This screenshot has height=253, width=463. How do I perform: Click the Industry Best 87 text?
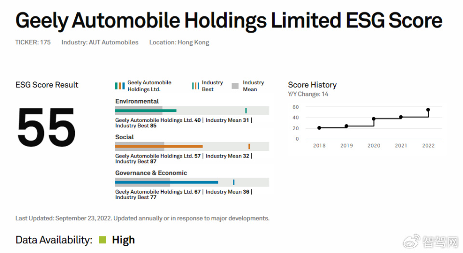click(x=136, y=161)
